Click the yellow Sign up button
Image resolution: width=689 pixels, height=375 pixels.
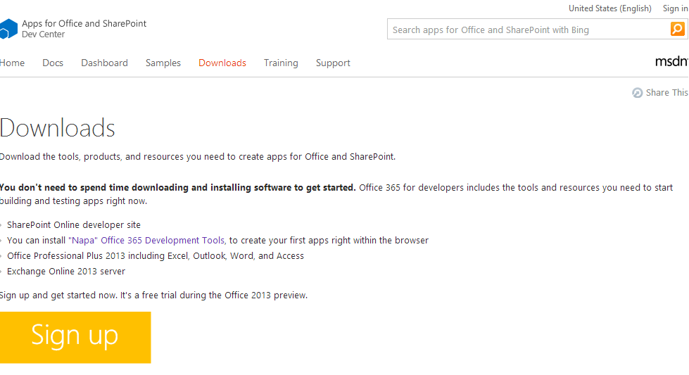pyautogui.click(x=75, y=337)
